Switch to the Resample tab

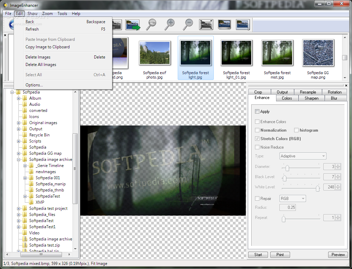coord(308,92)
